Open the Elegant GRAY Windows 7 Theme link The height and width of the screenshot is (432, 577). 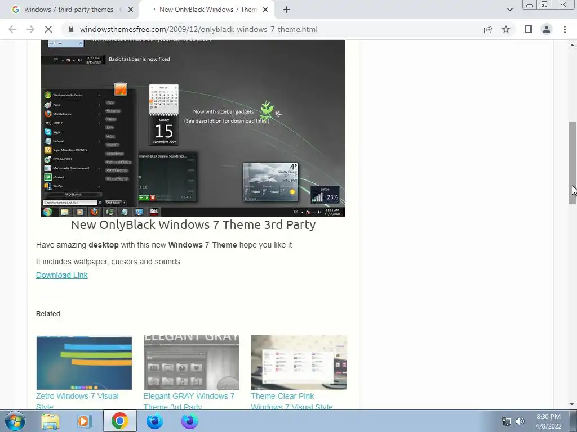[189, 402]
